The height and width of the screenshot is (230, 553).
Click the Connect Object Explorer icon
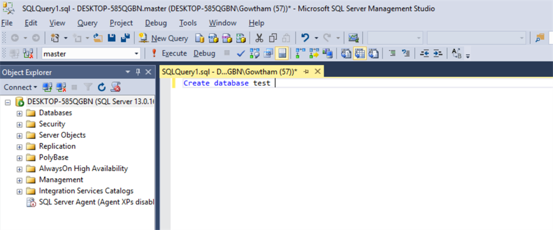pos(48,87)
